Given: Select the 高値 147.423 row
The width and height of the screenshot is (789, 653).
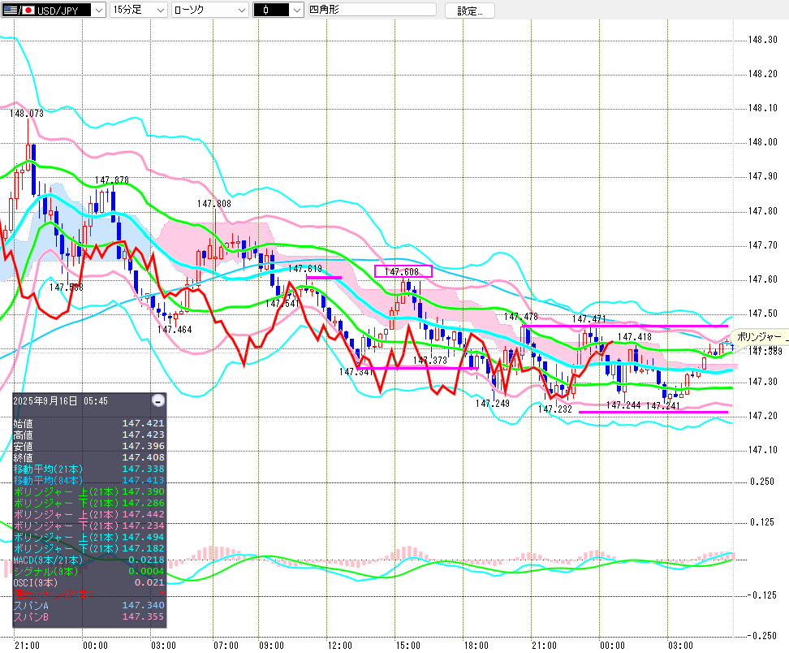Looking at the screenshot, I should (89, 435).
